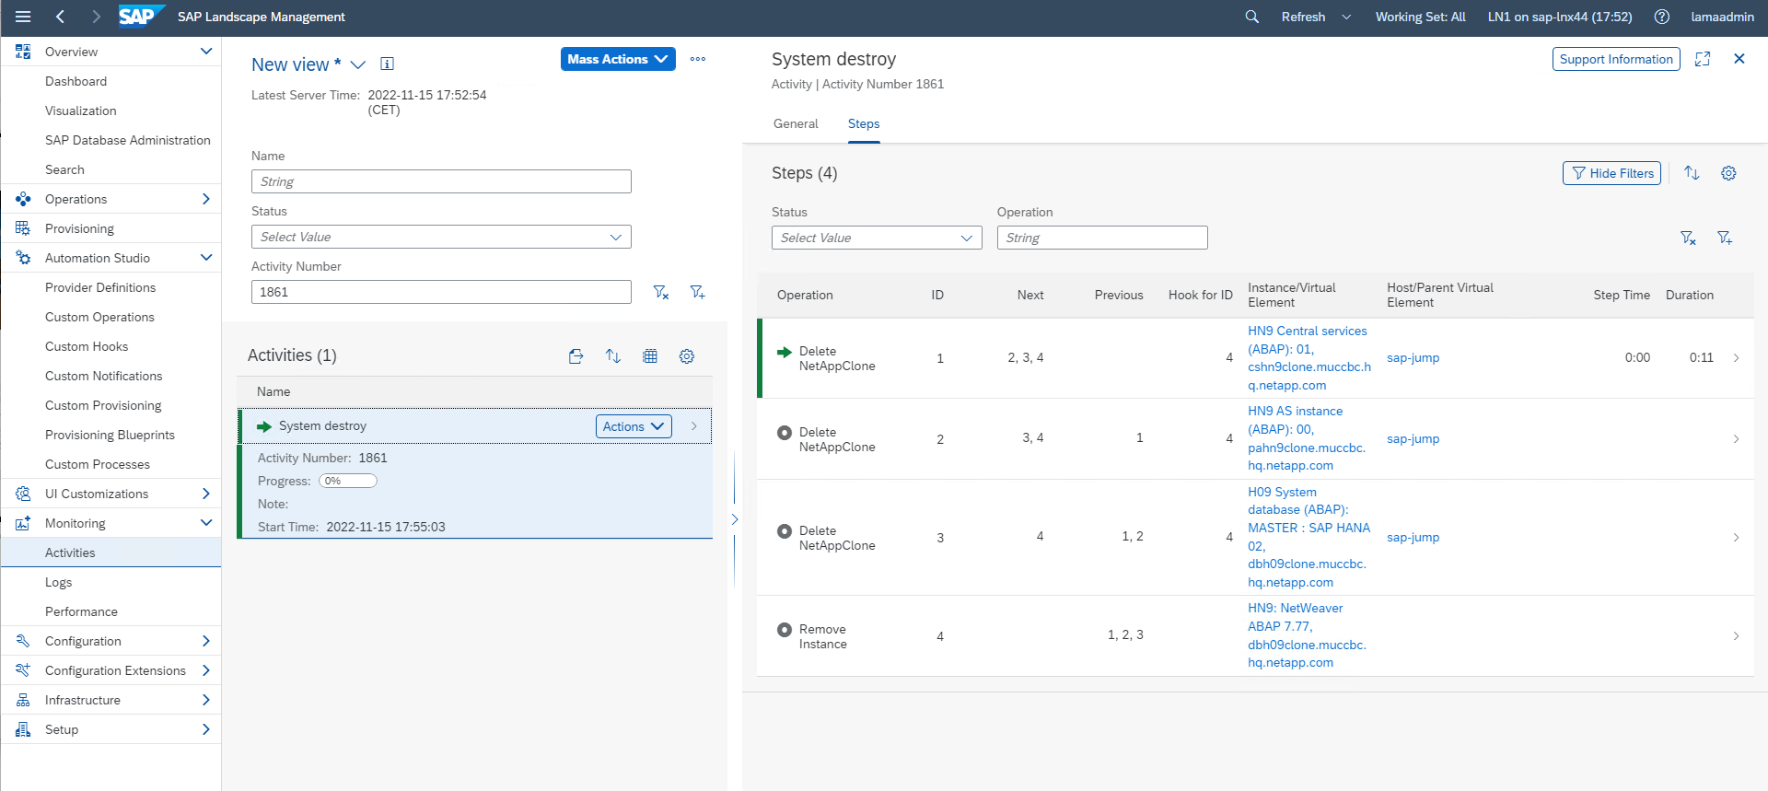Screen dimensions: 1768x791
Task: Click the search magnifier icon in header
Action: tap(1251, 17)
